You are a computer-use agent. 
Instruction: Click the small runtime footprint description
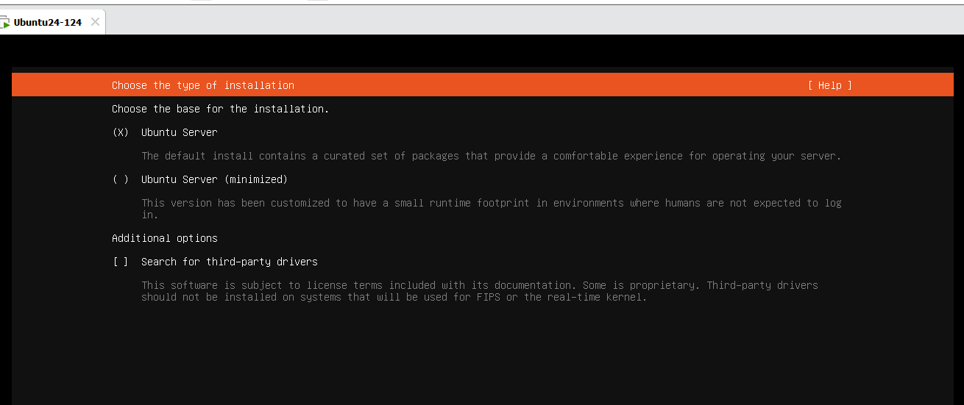click(492, 209)
